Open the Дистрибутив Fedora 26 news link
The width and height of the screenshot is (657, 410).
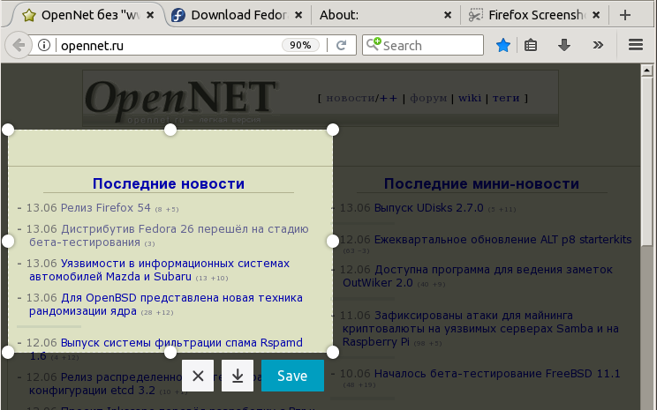click(169, 235)
